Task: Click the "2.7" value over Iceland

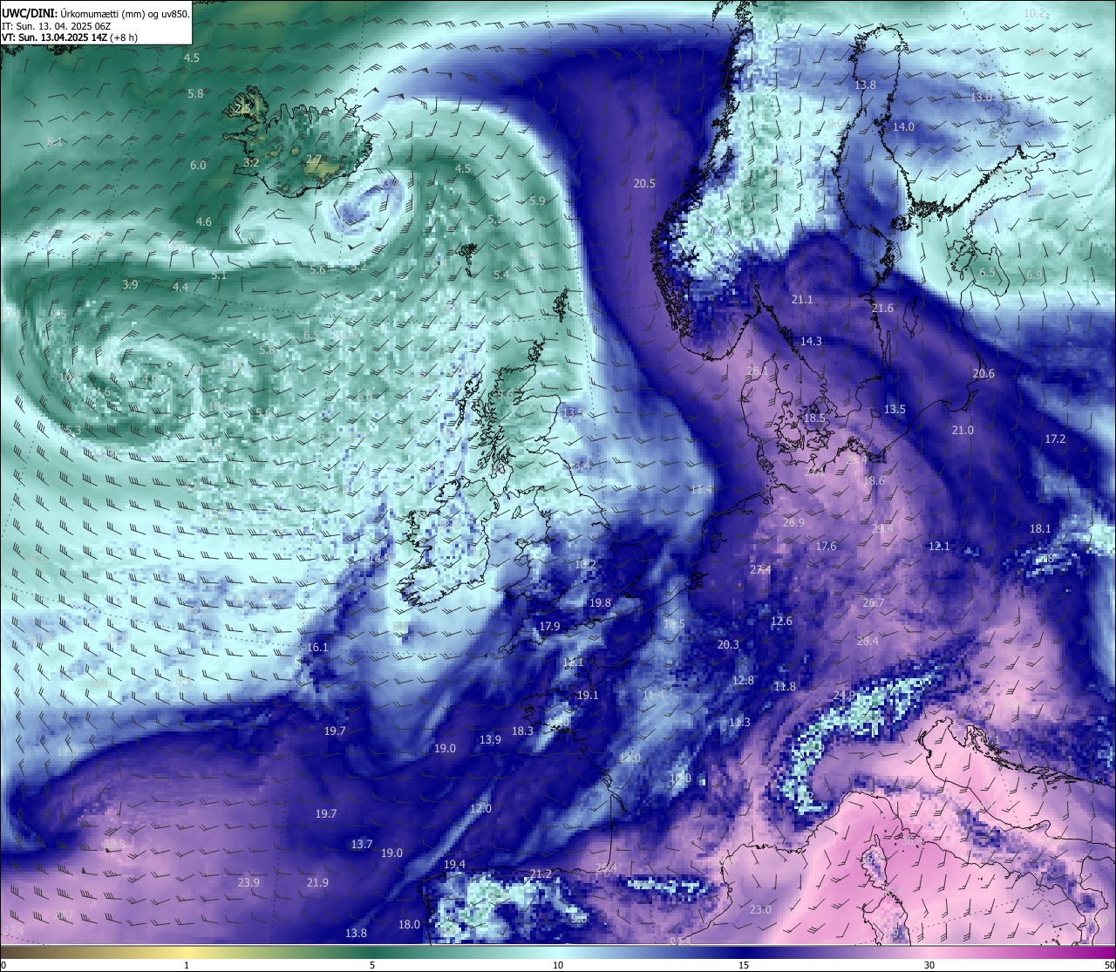Action: click(313, 159)
